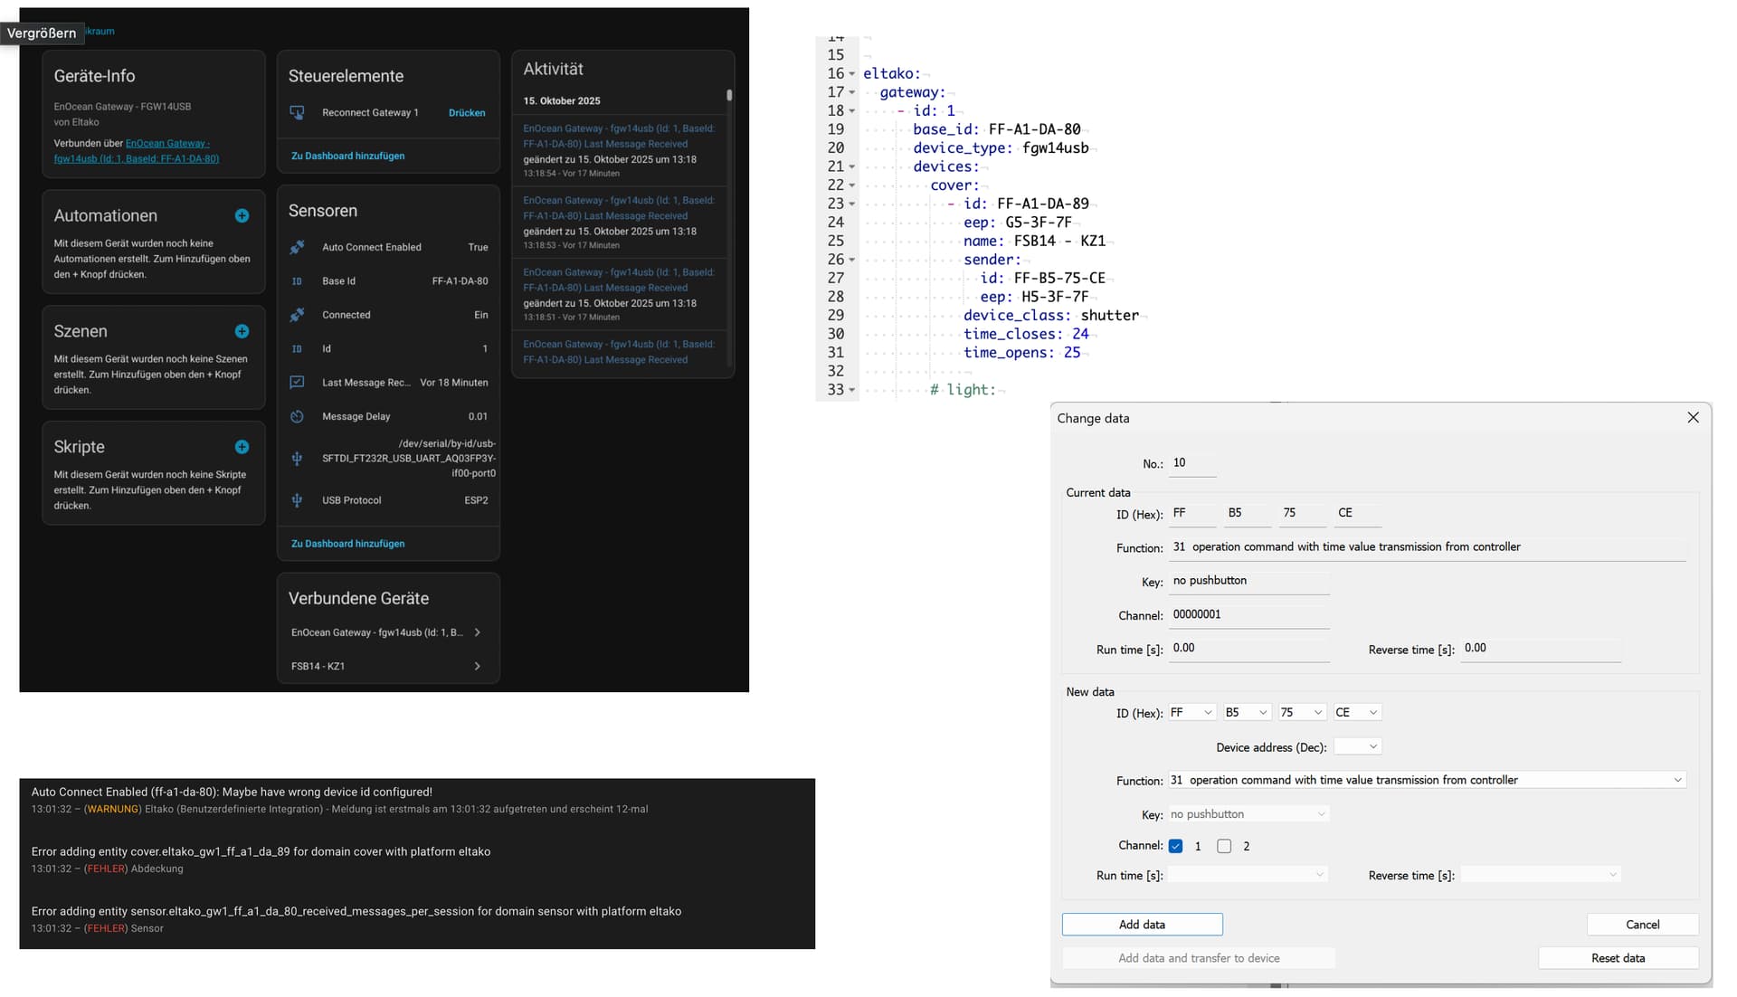Open the Device address (Dec) dropdown
This screenshot has width=1737, height=997.
[1372, 747]
